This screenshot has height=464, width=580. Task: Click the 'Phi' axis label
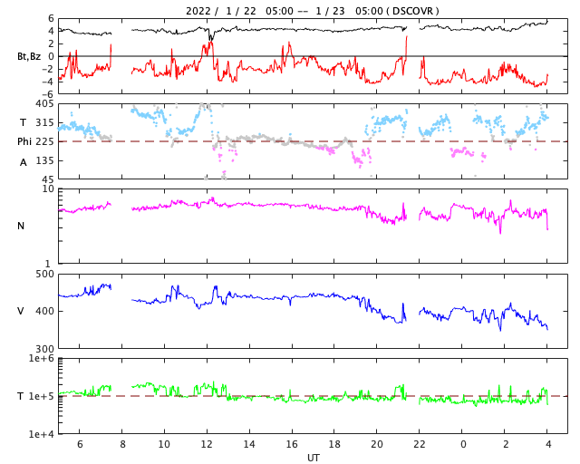[24, 141]
